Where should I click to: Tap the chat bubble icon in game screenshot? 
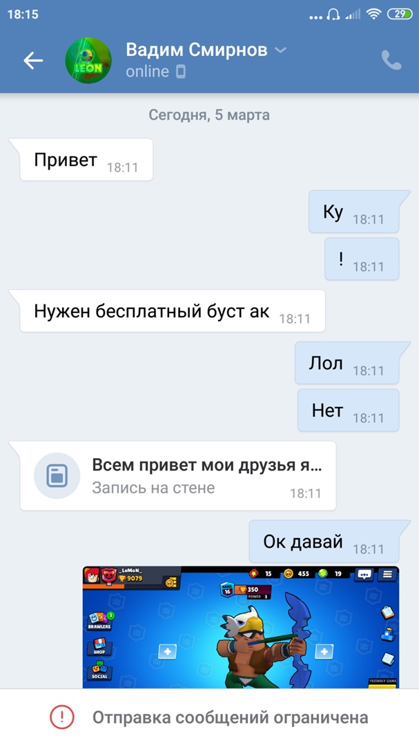point(364,574)
